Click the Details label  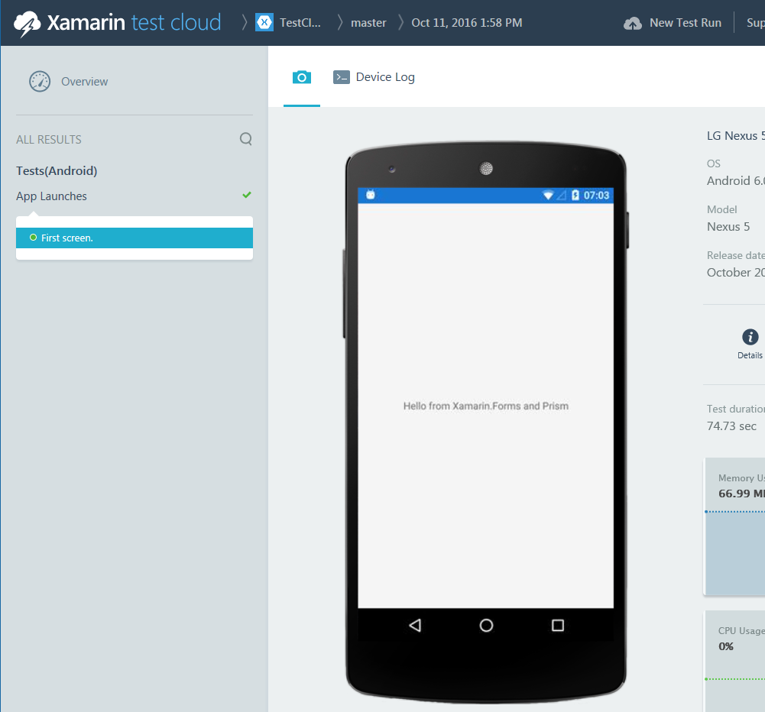coord(750,355)
